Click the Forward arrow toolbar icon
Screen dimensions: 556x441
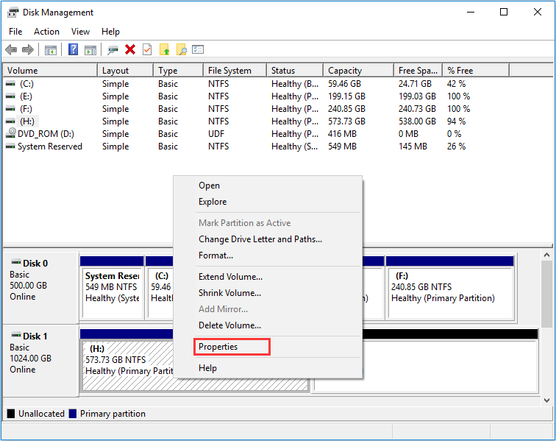pos(28,50)
